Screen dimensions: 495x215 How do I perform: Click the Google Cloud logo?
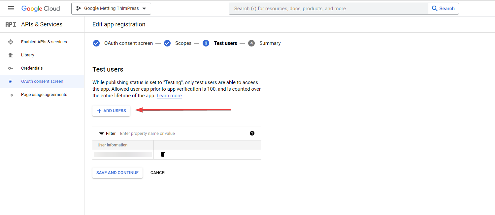[x=41, y=9]
